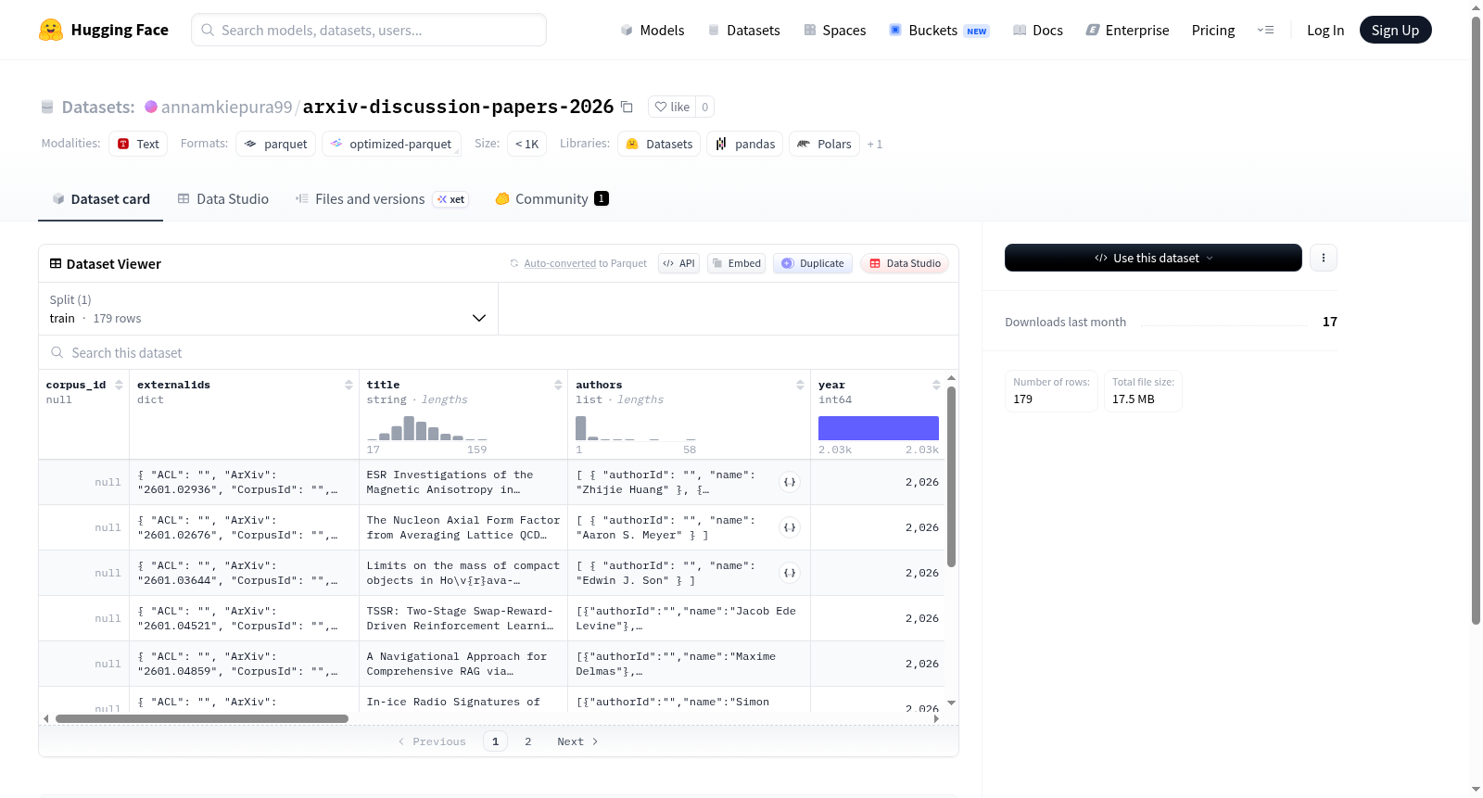1483x798 pixels.
Task: Click the "TSSR: Two-Stage Swap-Reward-" title cell
Action: (463, 618)
